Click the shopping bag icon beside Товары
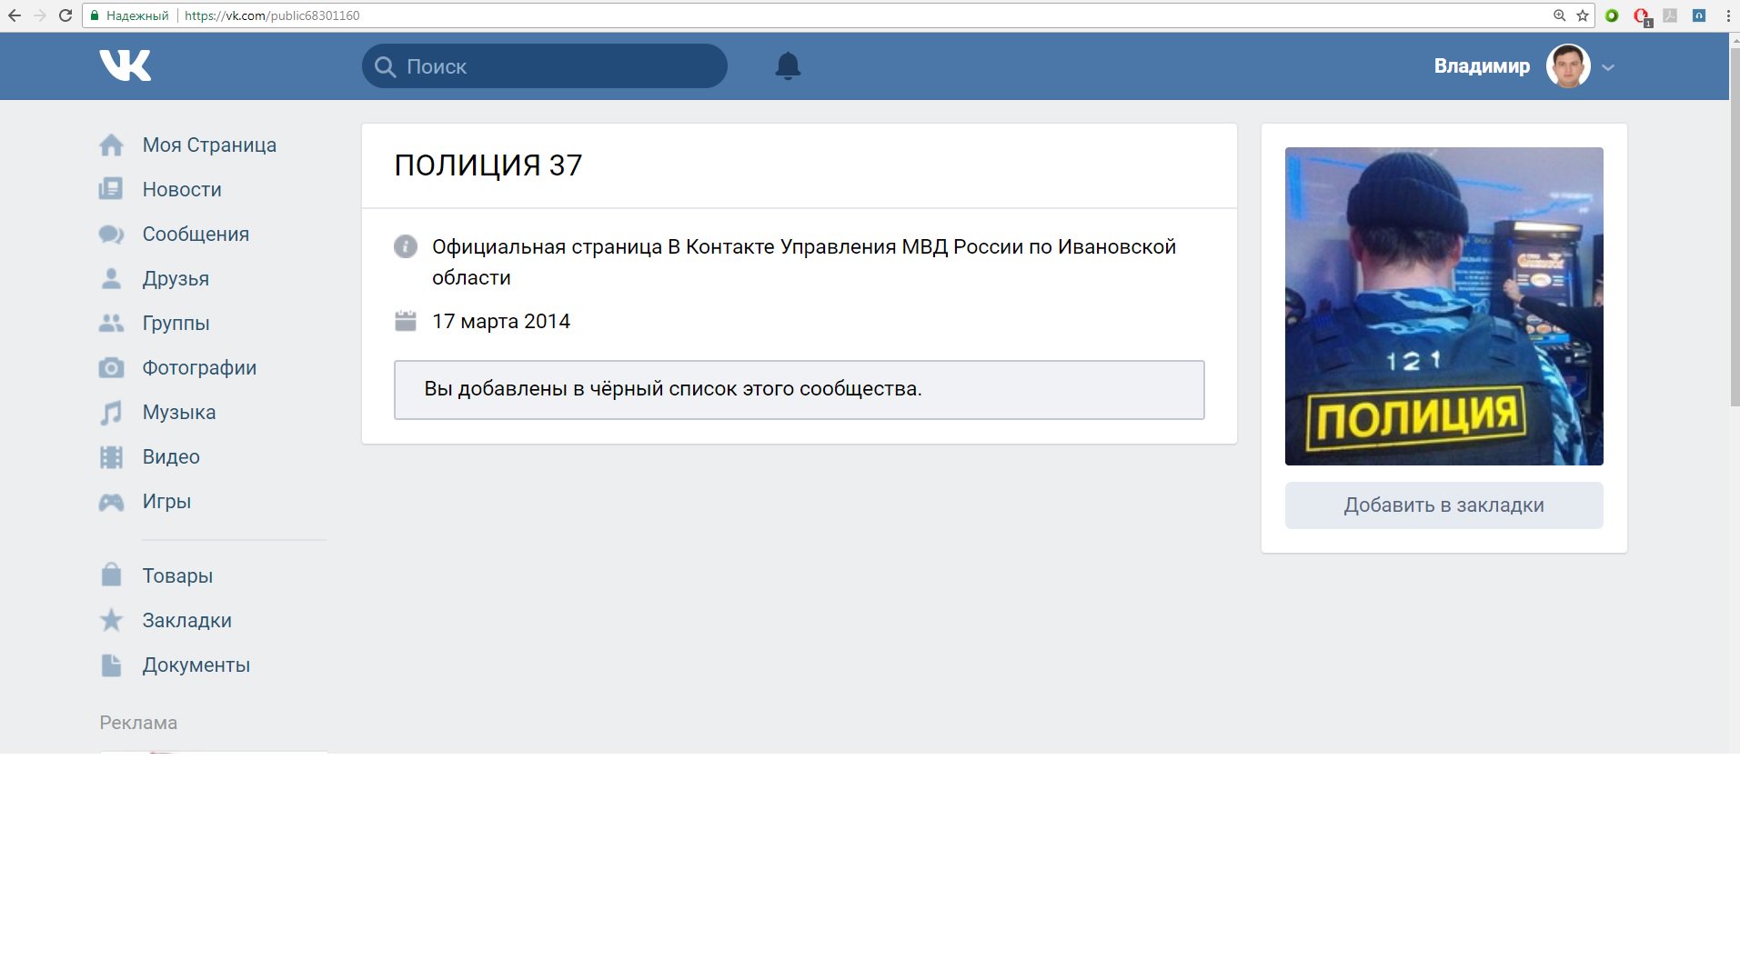 pyautogui.click(x=111, y=575)
